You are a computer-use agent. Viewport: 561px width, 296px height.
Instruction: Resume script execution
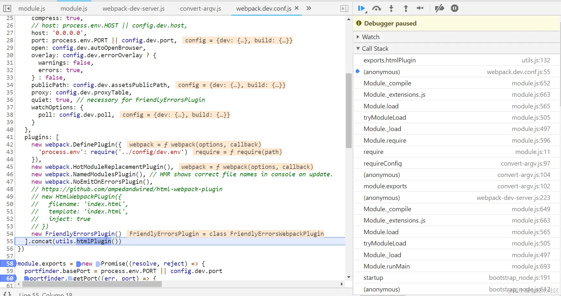(362, 8)
